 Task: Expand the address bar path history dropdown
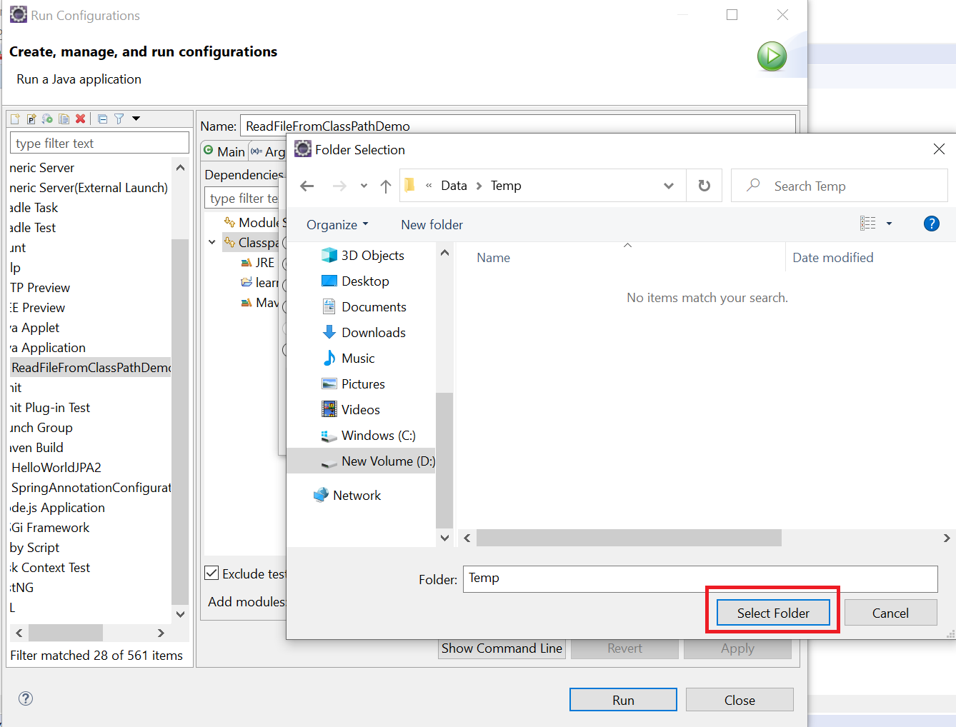point(668,186)
